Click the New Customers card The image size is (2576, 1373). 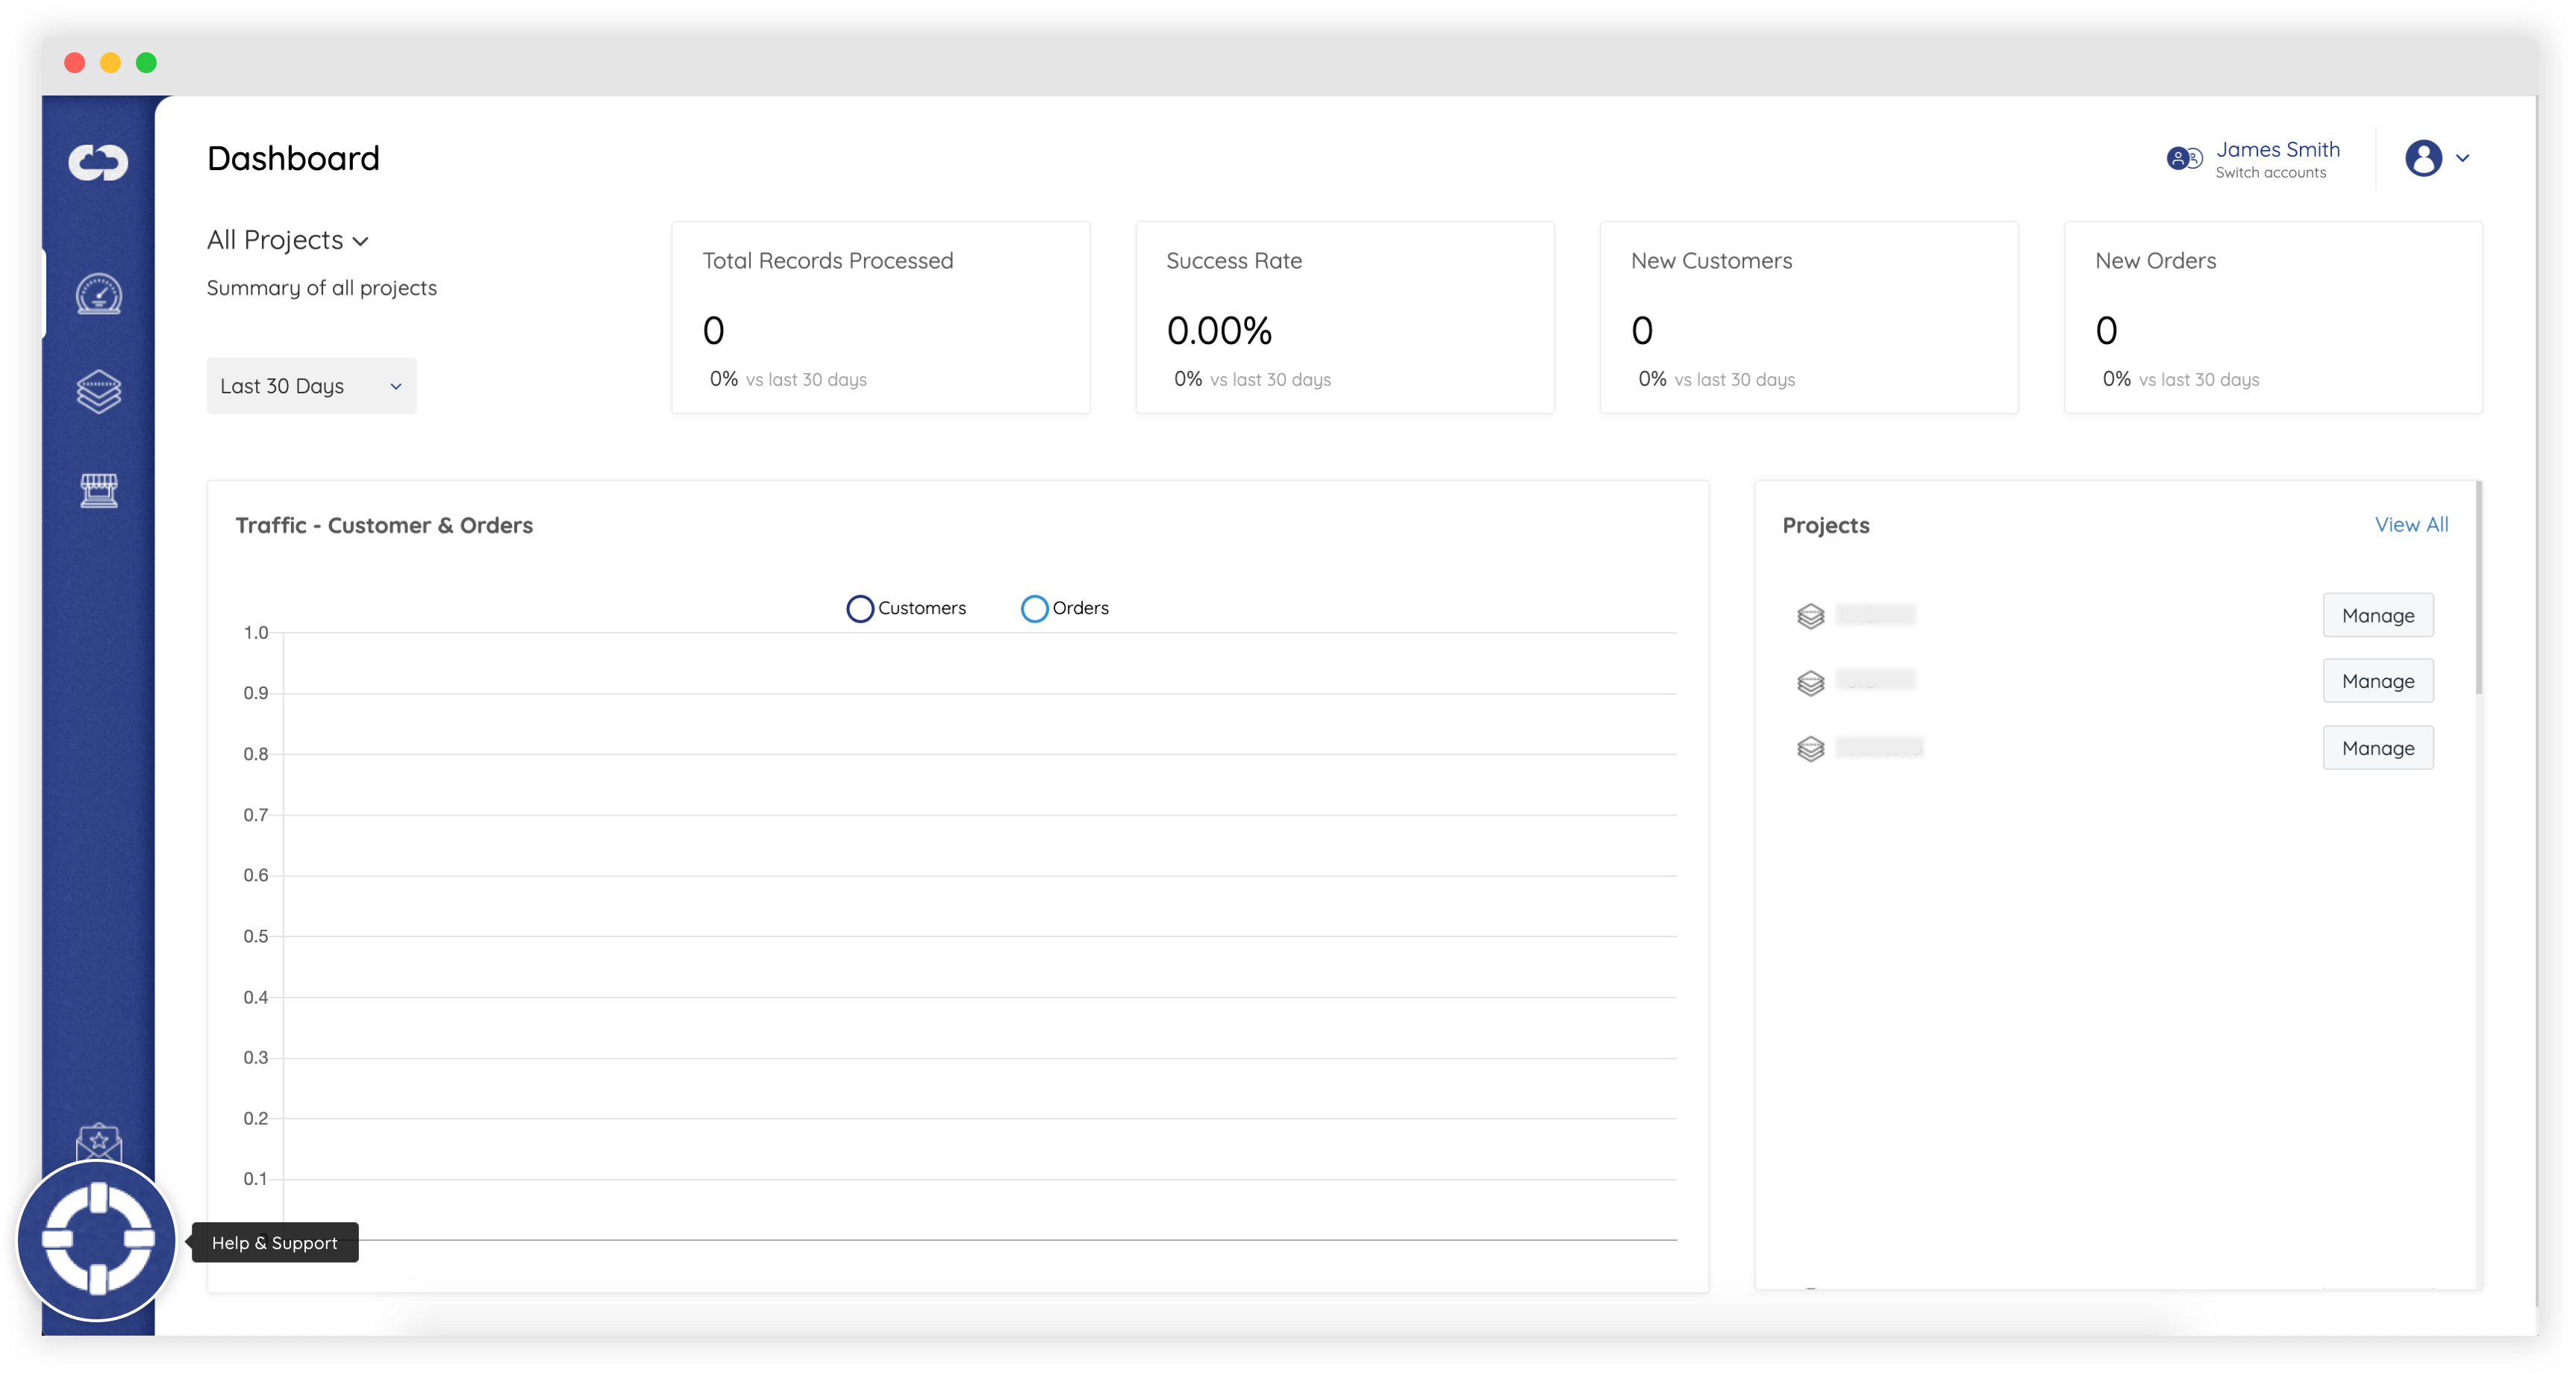coord(1808,317)
